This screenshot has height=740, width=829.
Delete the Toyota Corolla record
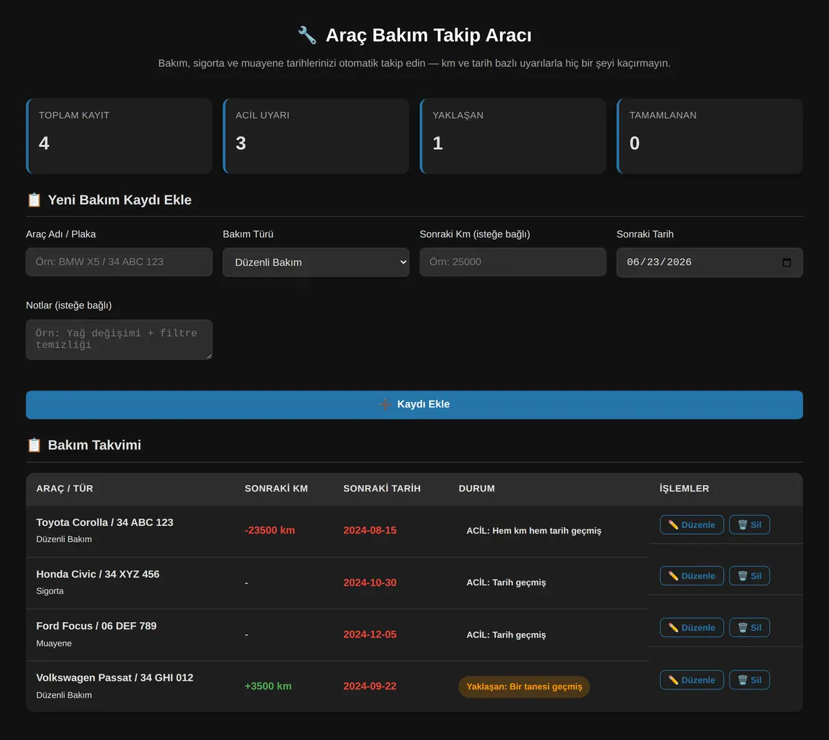click(x=749, y=525)
